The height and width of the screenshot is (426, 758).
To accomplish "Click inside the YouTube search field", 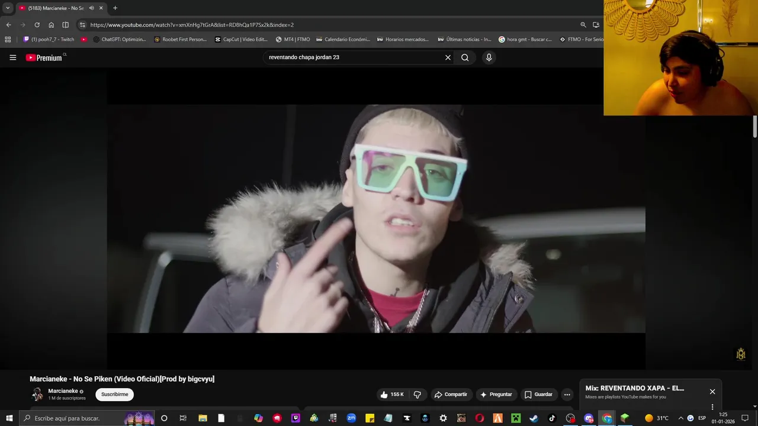I will (x=352, y=57).
